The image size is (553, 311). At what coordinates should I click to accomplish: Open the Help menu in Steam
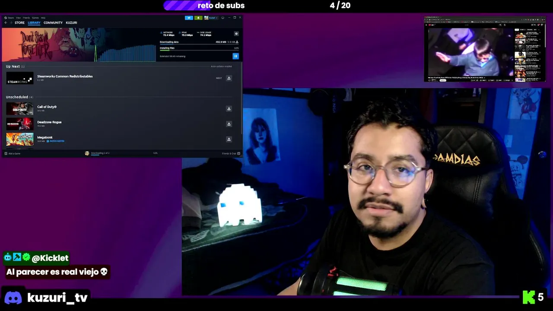pos(43,18)
